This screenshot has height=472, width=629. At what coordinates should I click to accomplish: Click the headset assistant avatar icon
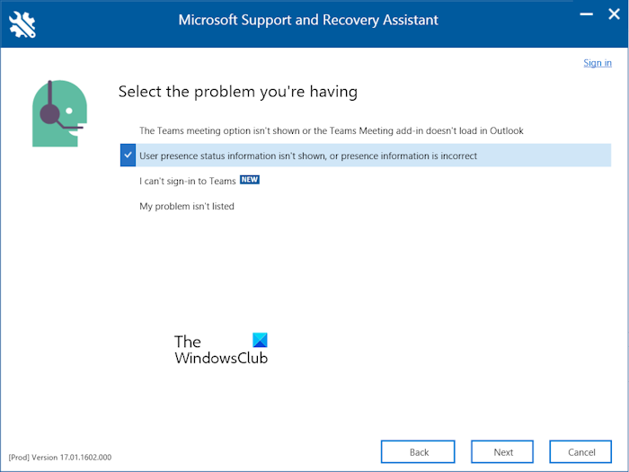pyautogui.click(x=59, y=112)
